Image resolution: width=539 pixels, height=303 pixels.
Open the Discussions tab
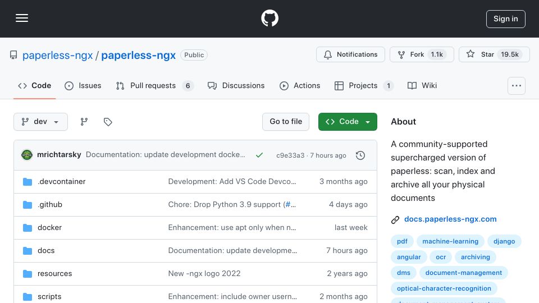pos(236,85)
